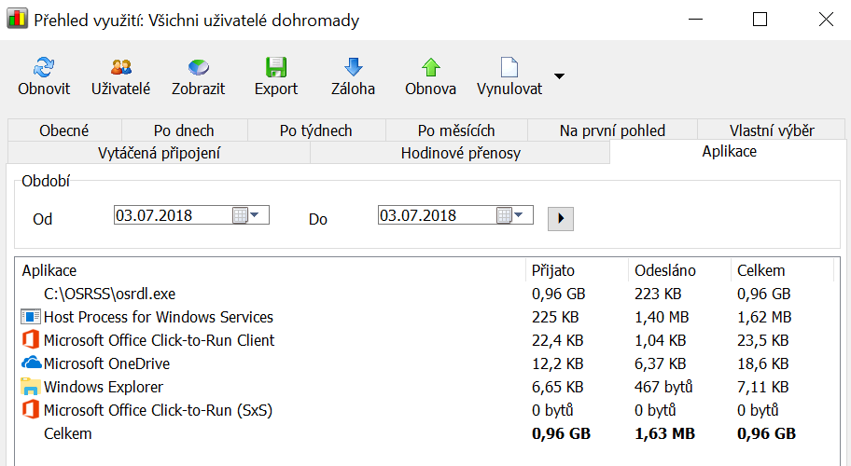Sort by the Přijato column header

[553, 270]
